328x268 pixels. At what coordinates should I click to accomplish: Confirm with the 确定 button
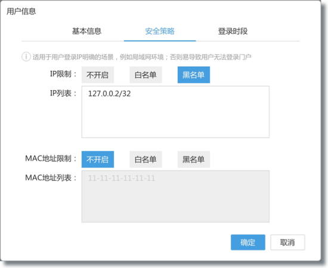248,242
